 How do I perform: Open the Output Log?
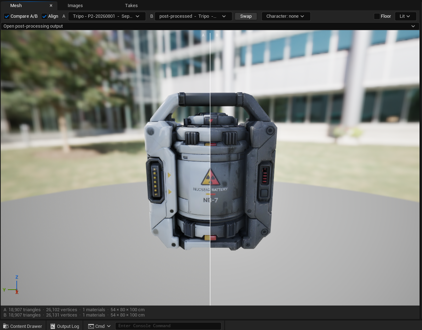pos(65,326)
